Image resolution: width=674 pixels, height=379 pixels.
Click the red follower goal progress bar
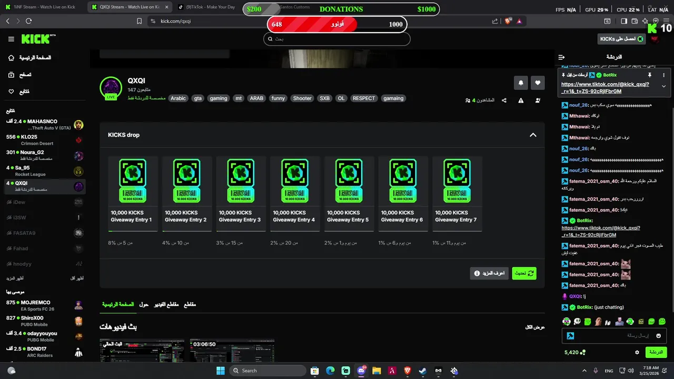tap(337, 24)
